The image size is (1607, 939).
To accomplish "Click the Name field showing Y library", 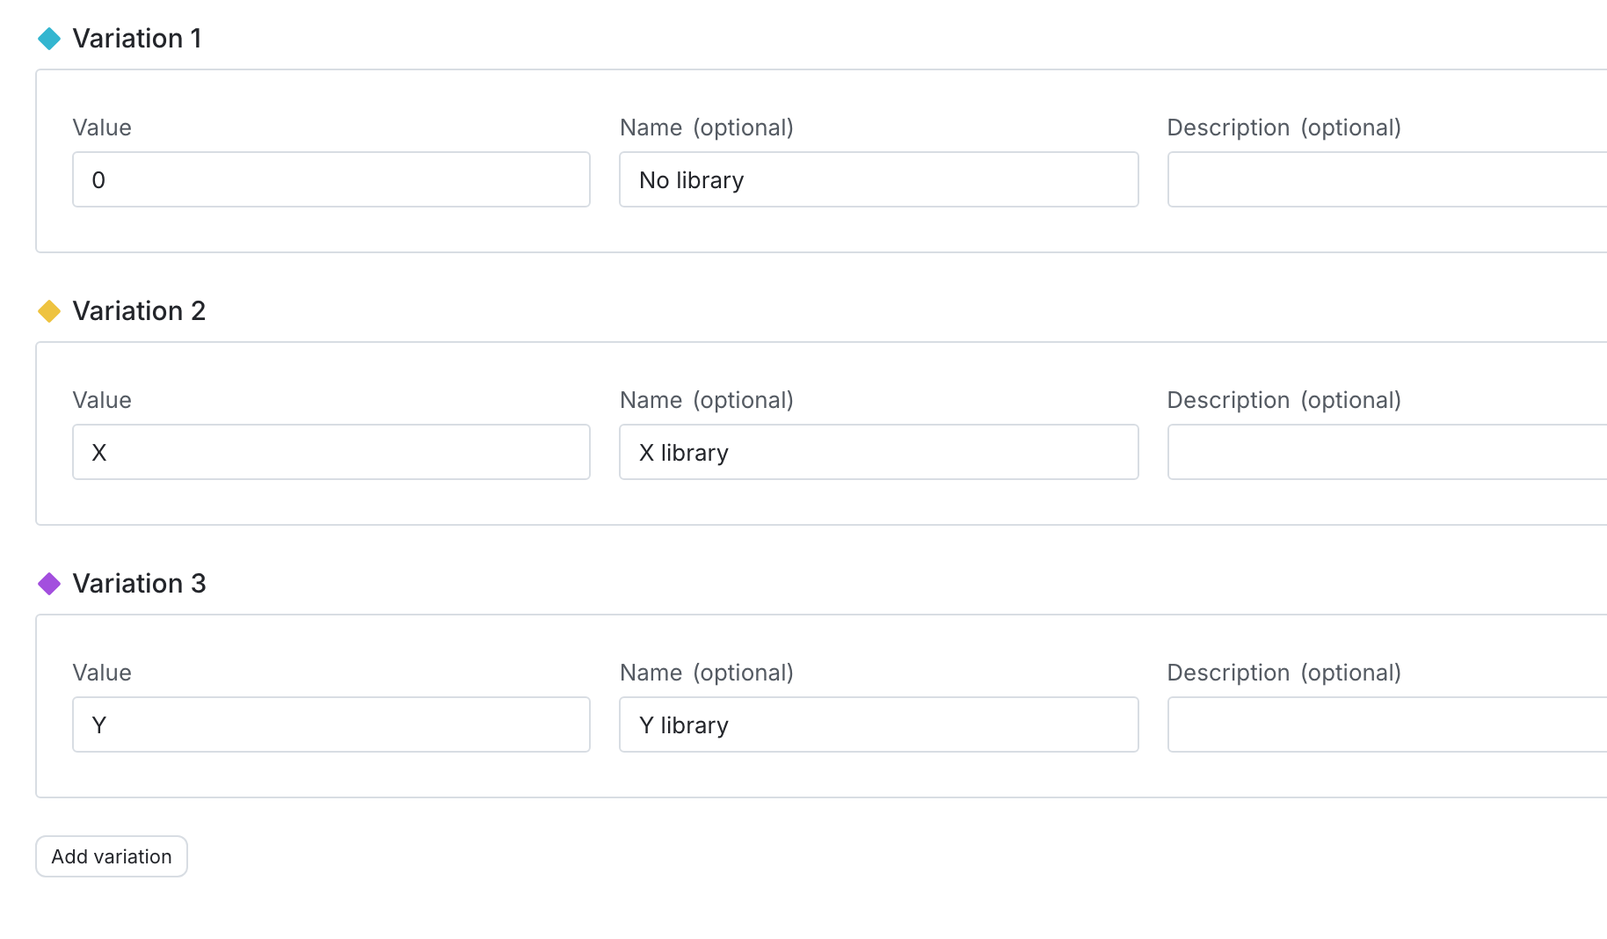I will [x=878, y=724].
